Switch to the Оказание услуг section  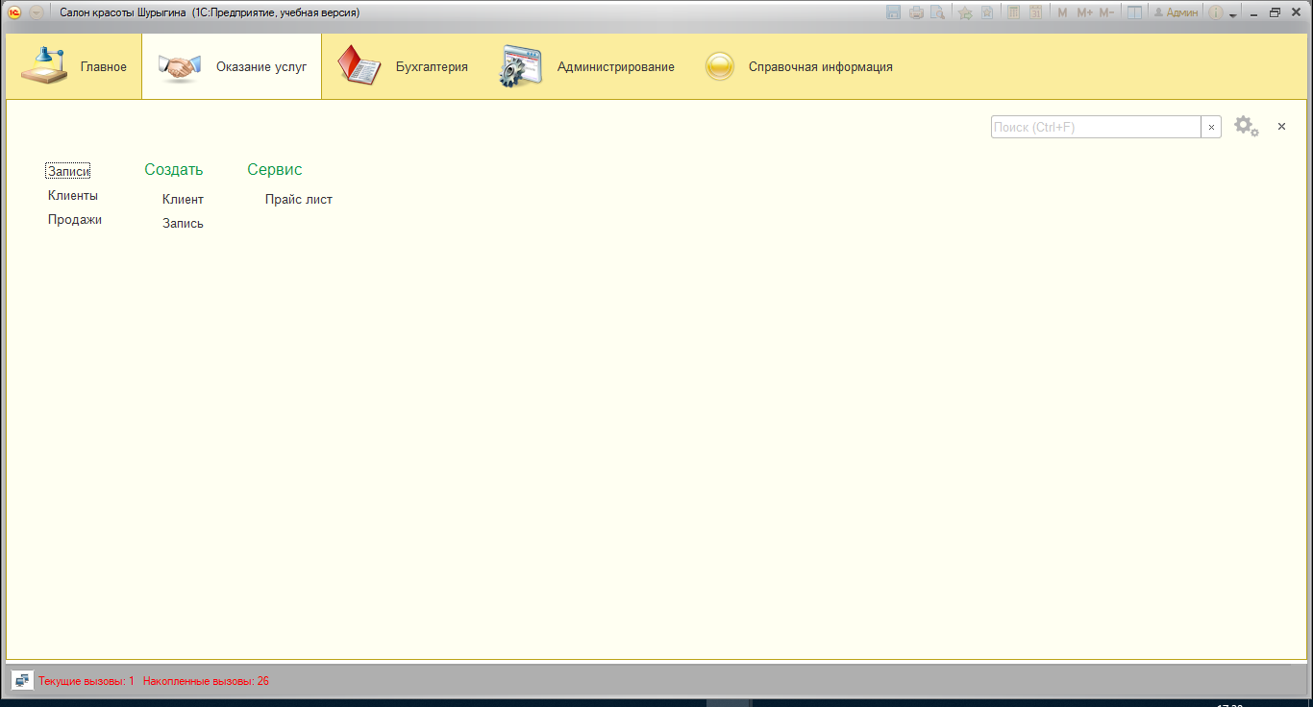tap(232, 67)
